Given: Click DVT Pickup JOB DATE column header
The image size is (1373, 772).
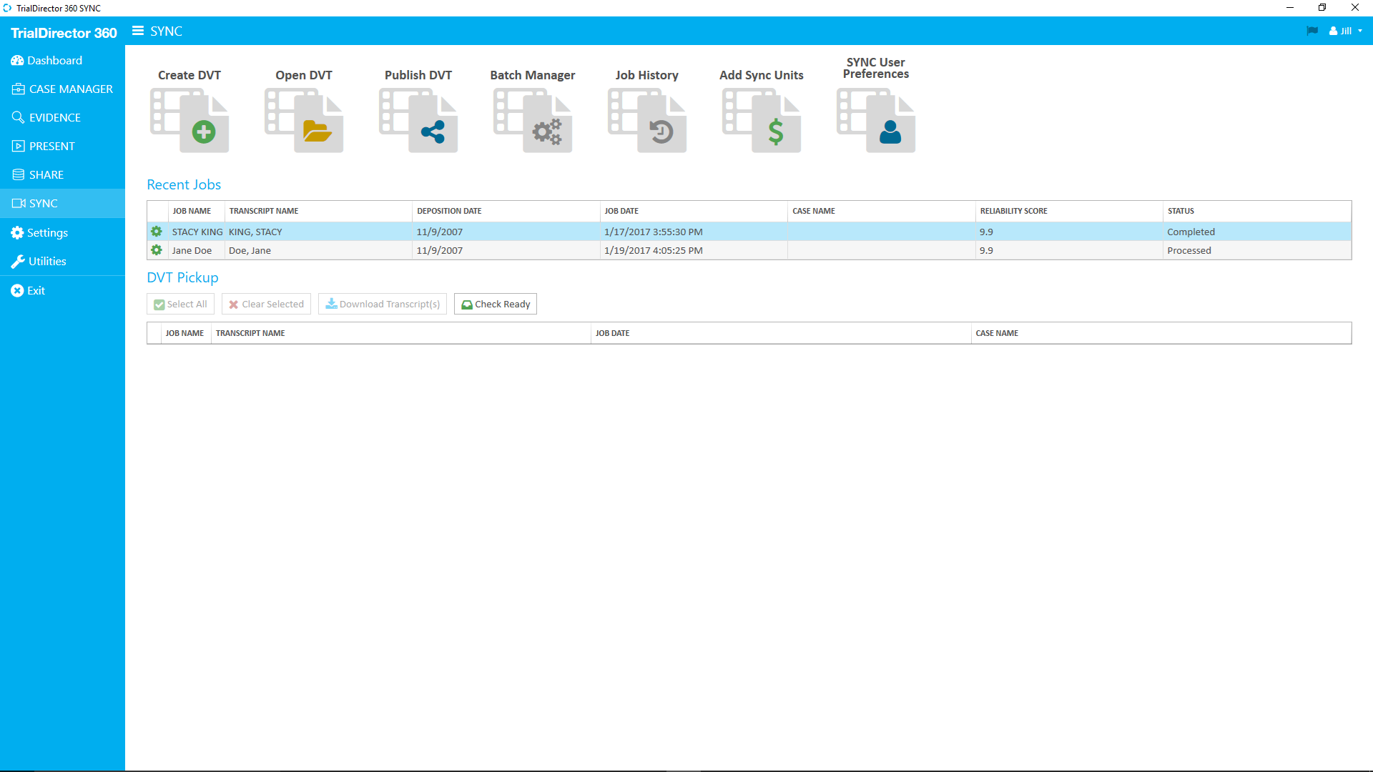Looking at the screenshot, I should click(x=781, y=333).
